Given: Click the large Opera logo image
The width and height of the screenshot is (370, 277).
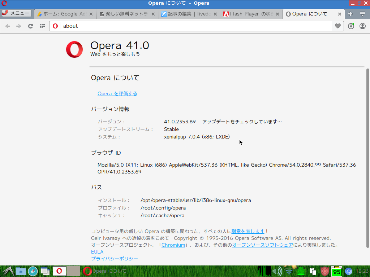Looking at the screenshot, I should 74,49.
